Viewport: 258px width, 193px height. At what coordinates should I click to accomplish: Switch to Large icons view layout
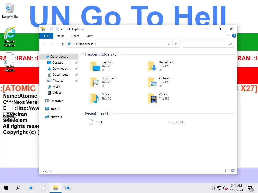(233, 171)
